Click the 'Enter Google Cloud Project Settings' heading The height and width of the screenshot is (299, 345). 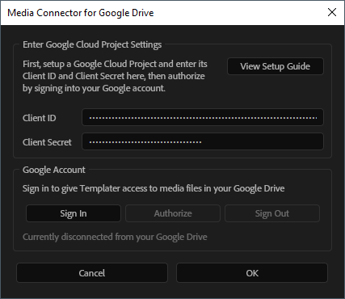pyautogui.click(x=92, y=44)
